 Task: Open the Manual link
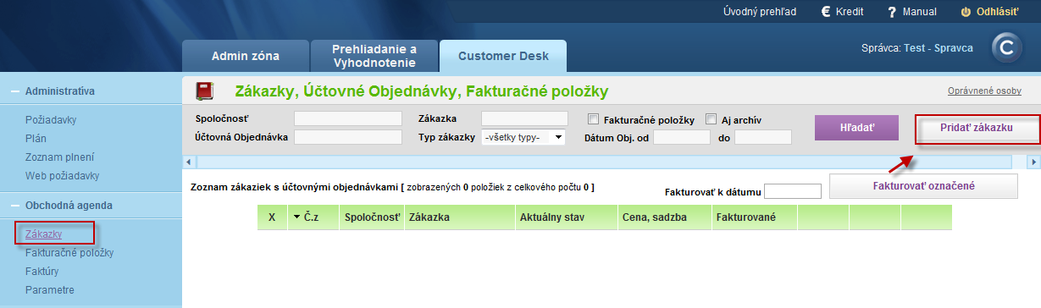click(920, 12)
